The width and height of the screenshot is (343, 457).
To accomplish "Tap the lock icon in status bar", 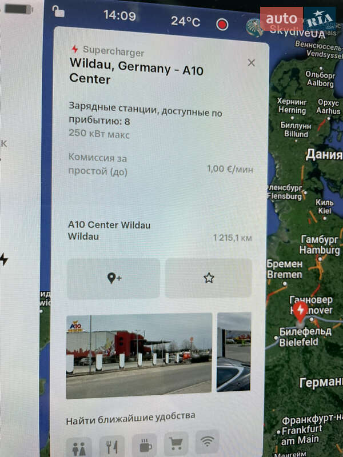I will pyautogui.click(x=58, y=11).
